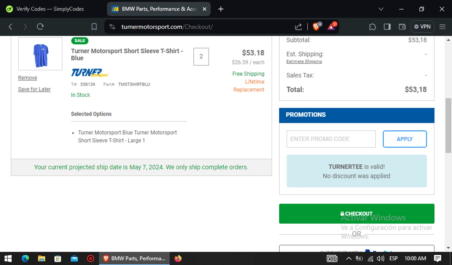Image resolution: width=452 pixels, height=265 pixels.
Task: Click the $26.59 / each price
Action: 248,62
